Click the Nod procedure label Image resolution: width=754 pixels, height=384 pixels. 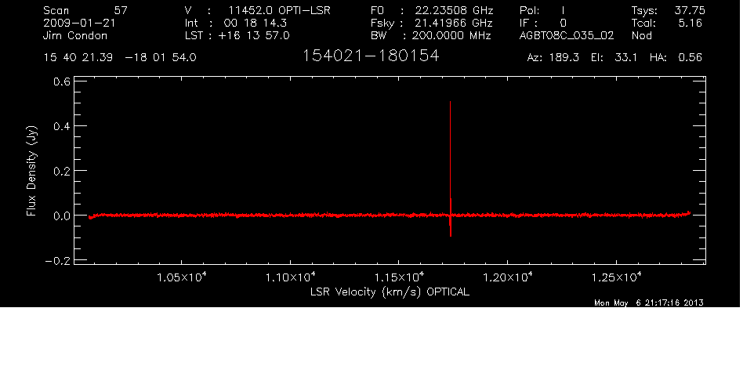click(x=641, y=35)
